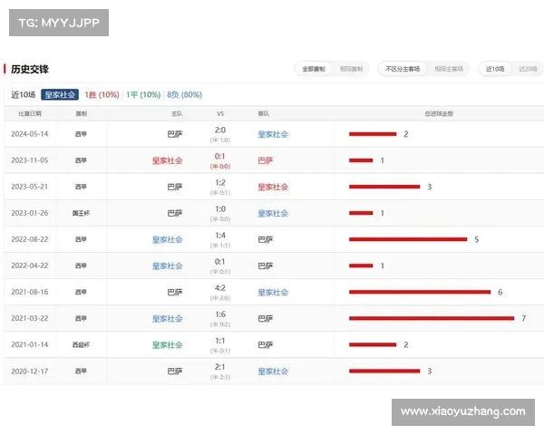Enable the 相同主客场 filter
544x435 pixels.
(448, 69)
